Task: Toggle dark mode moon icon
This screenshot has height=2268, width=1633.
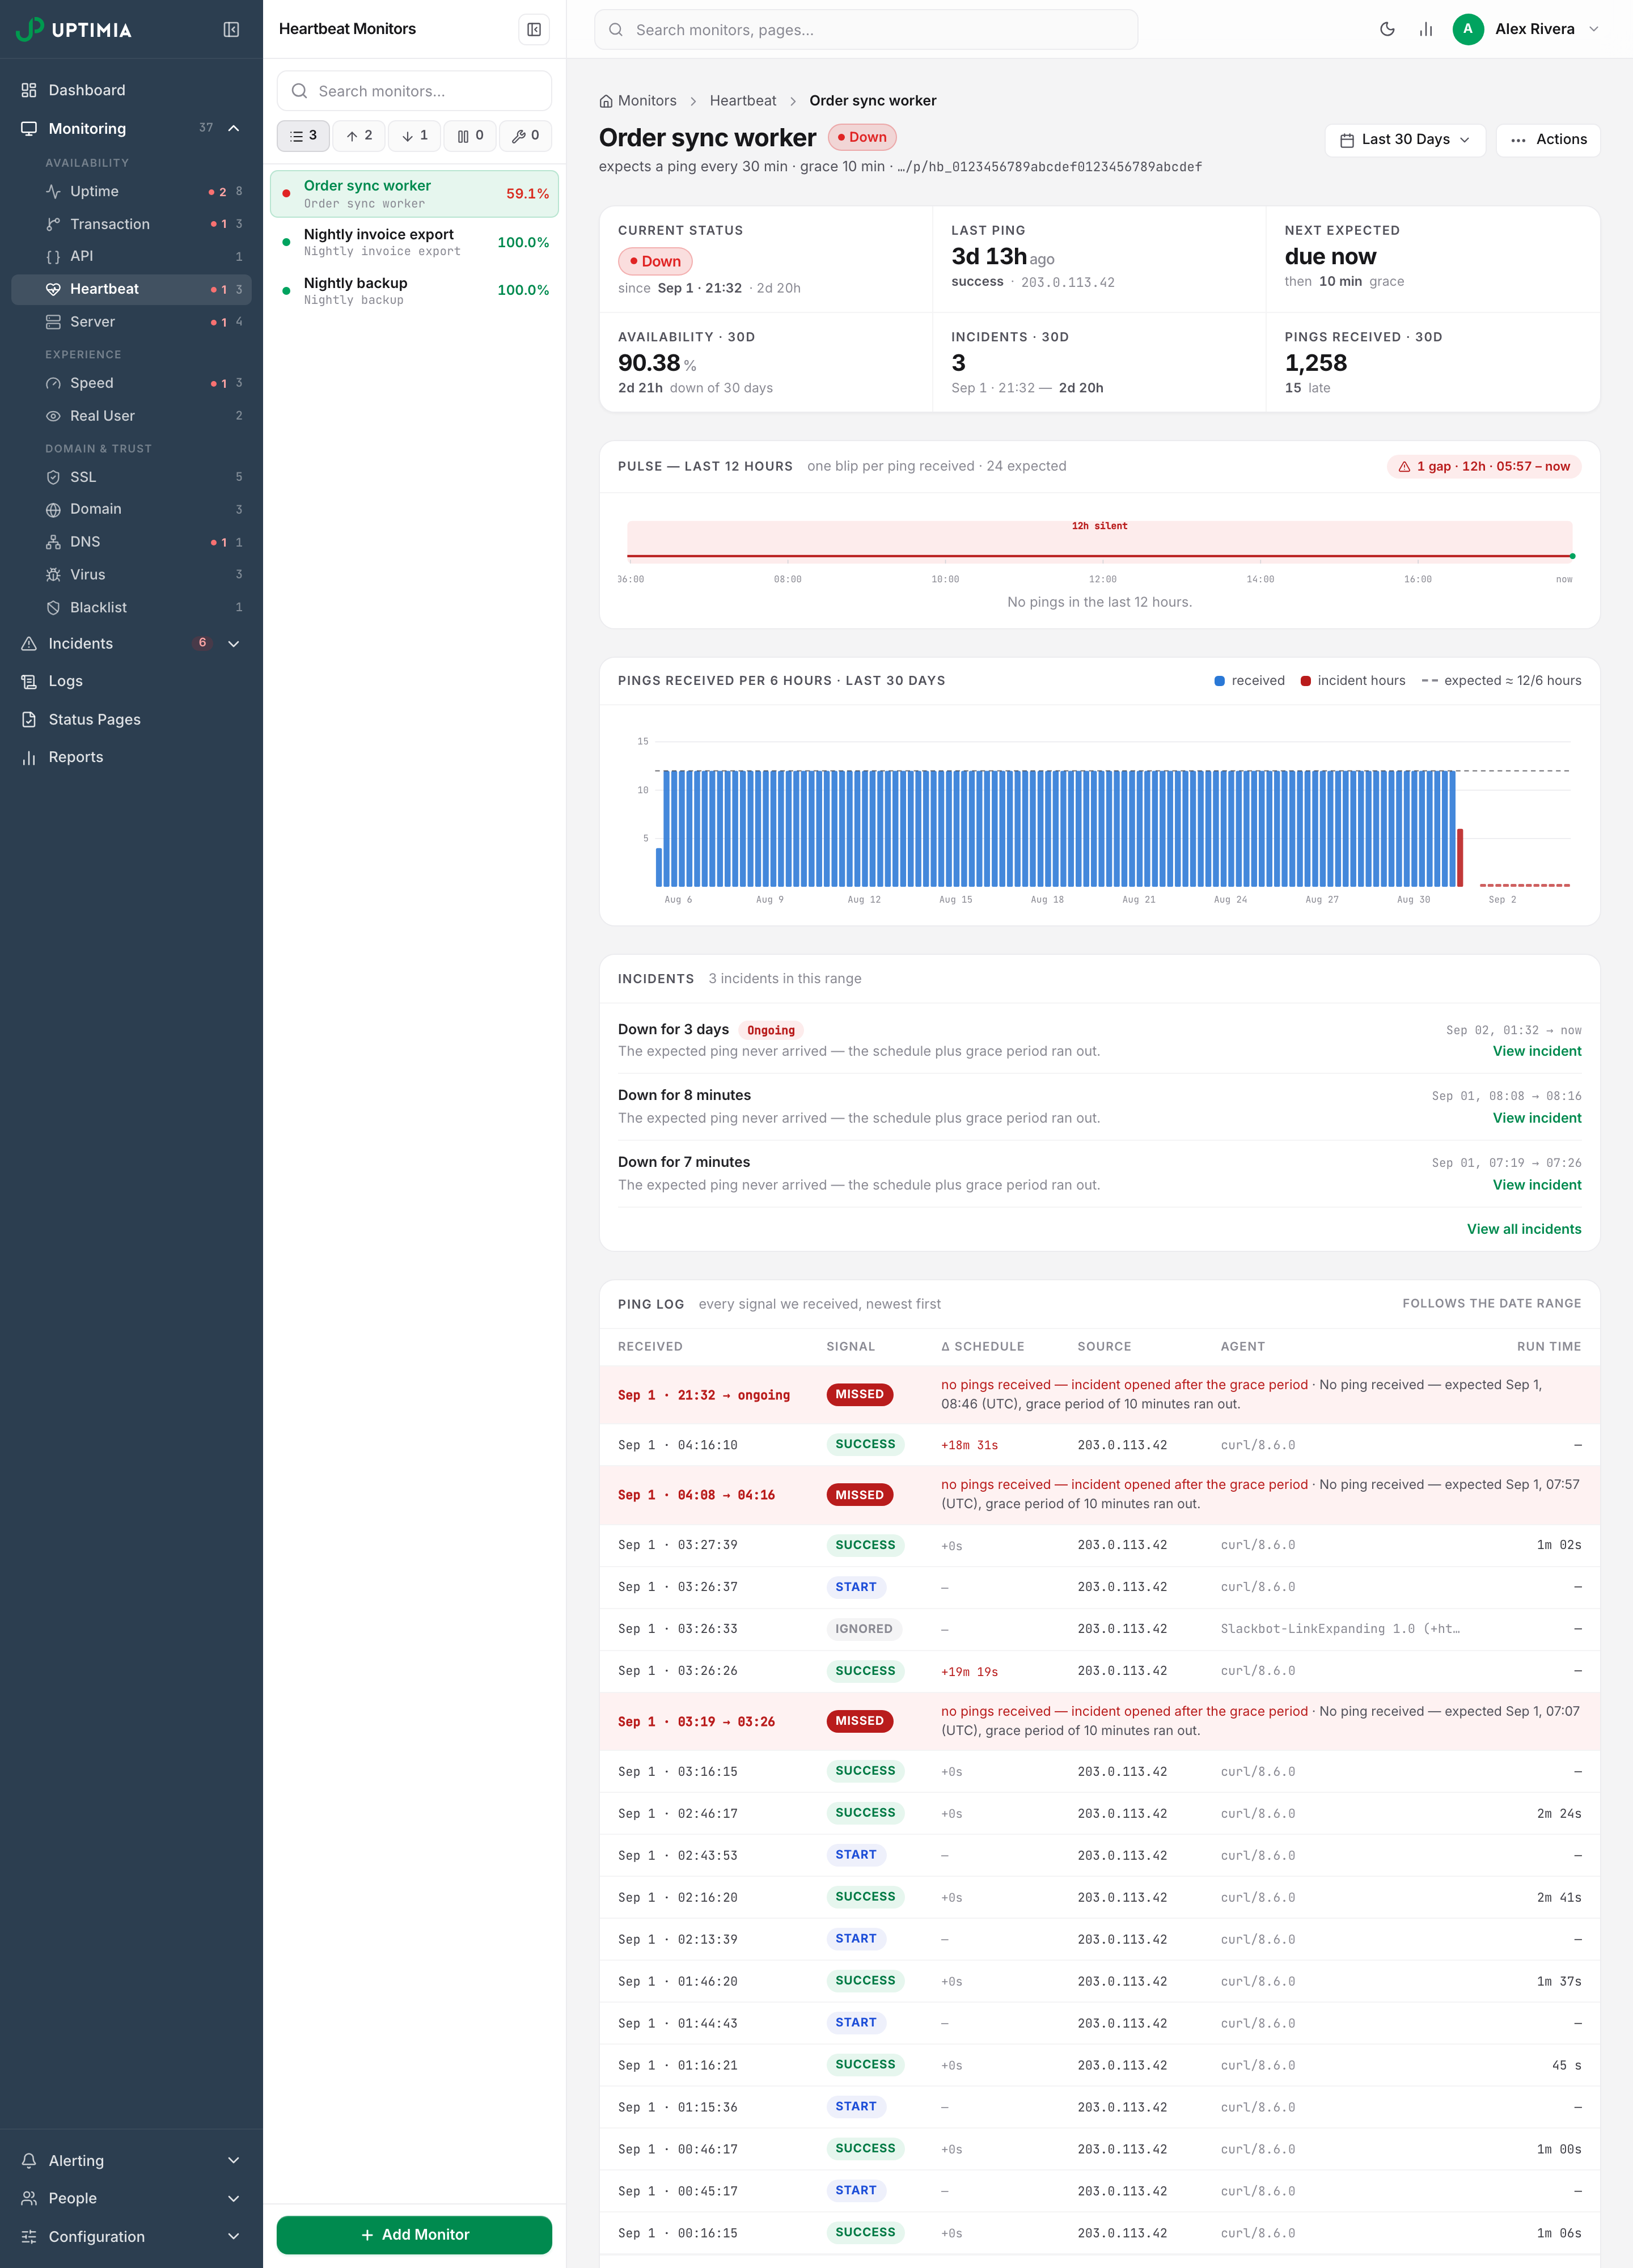Action: click(1387, 30)
